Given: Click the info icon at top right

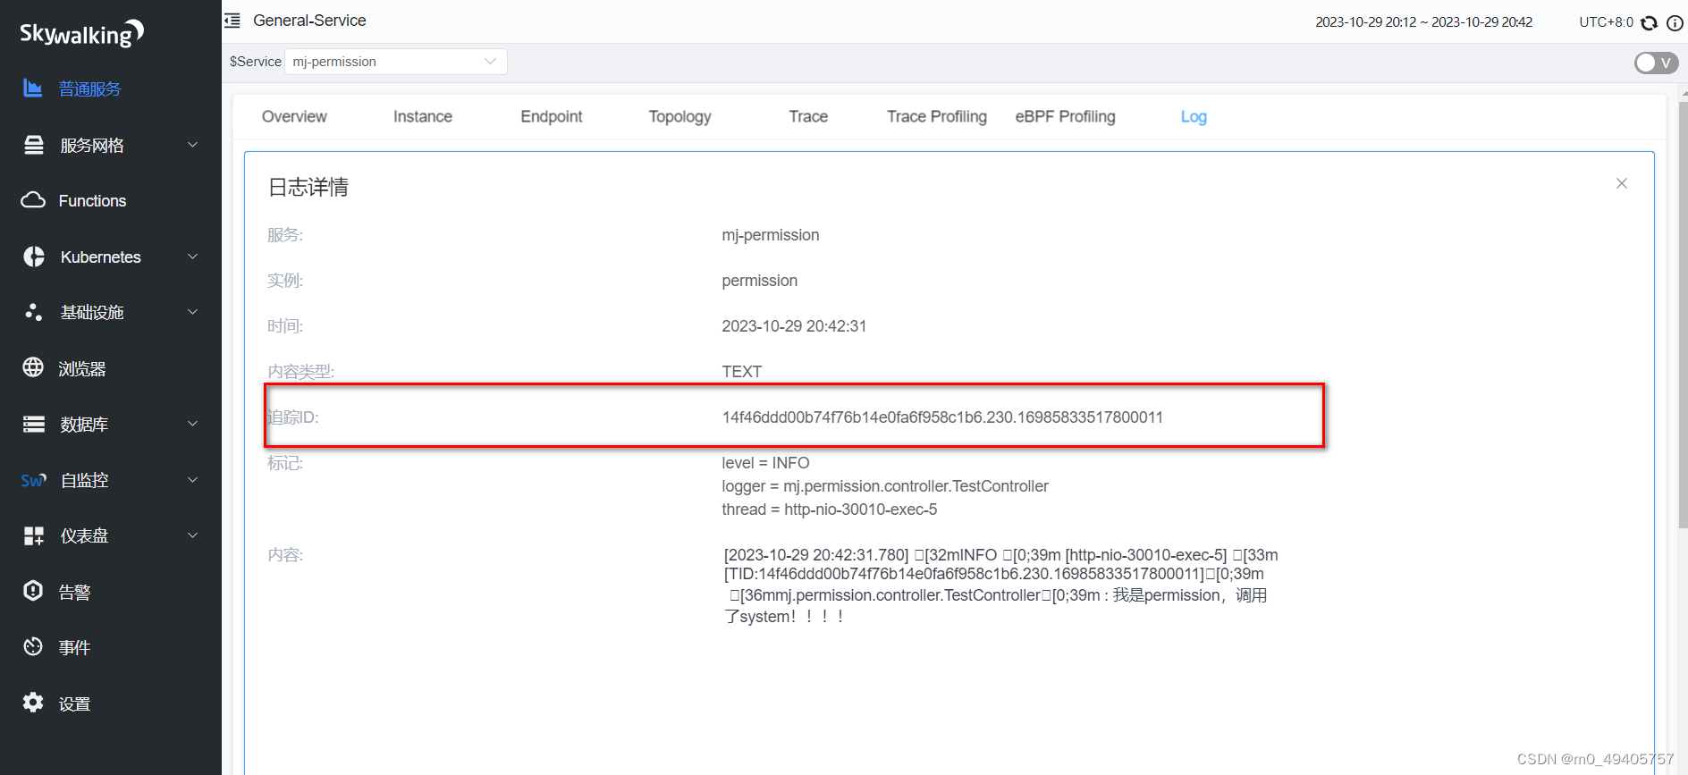Looking at the screenshot, I should (1675, 22).
